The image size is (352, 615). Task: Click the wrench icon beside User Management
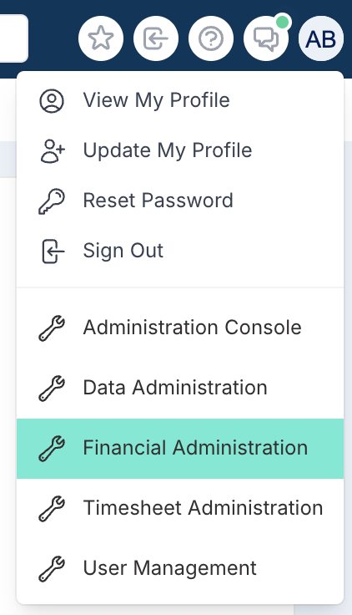(x=52, y=569)
